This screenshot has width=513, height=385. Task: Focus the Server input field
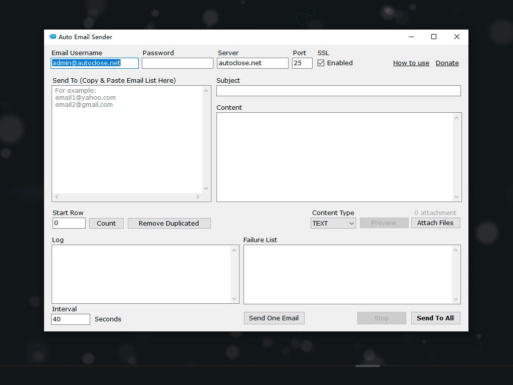coord(252,63)
